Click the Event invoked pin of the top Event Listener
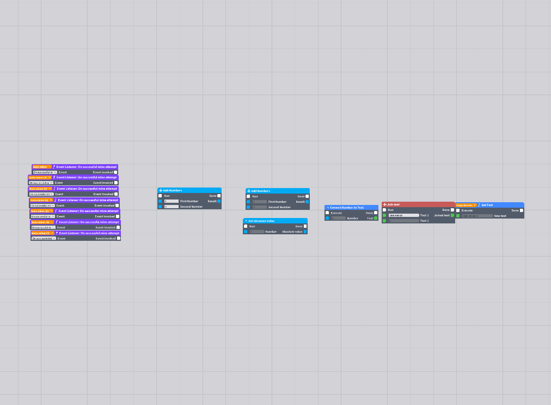551x405 pixels. coord(115,172)
